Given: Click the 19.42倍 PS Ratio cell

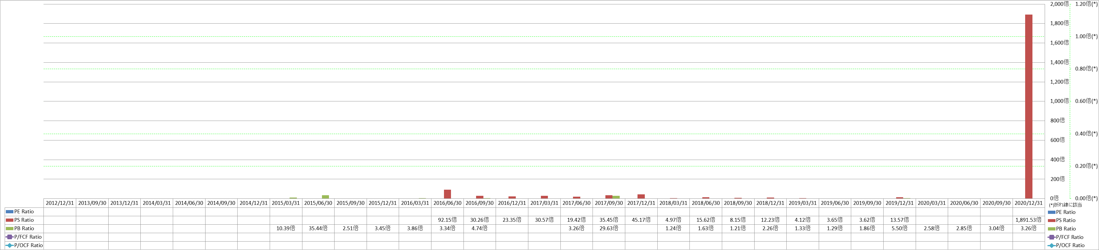Looking at the screenshot, I should (577, 220).
